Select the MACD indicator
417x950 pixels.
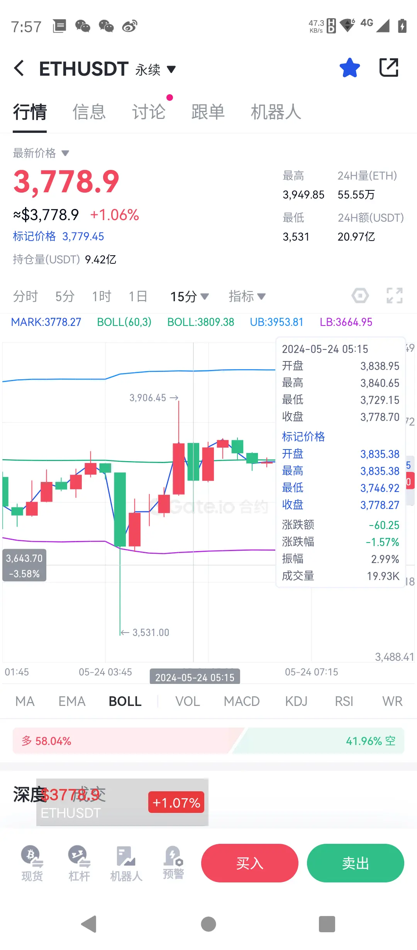tap(242, 701)
